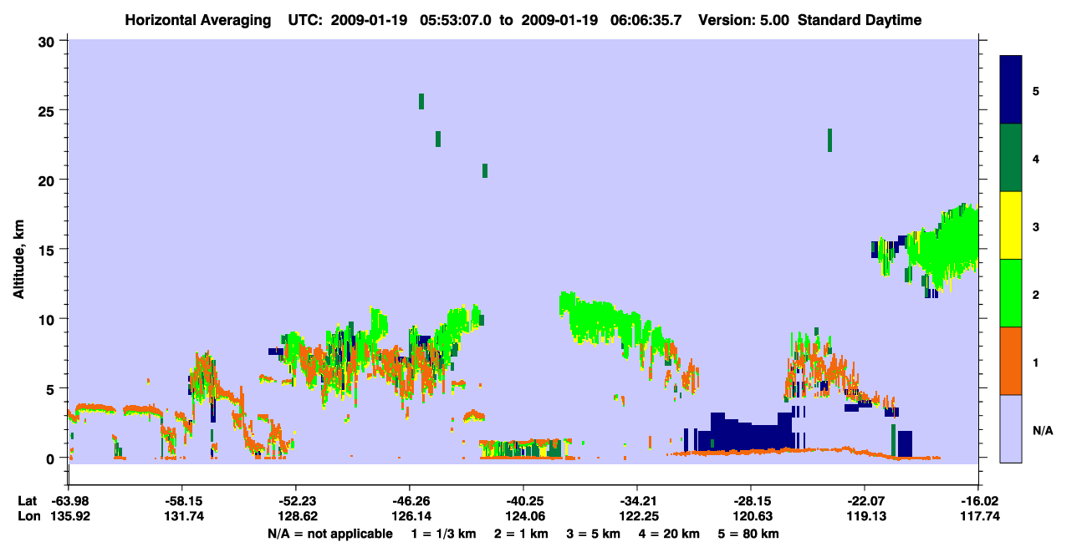Click the '1 = 1/3 km' legend text
Screen dimensions: 1087x557
click(444, 534)
